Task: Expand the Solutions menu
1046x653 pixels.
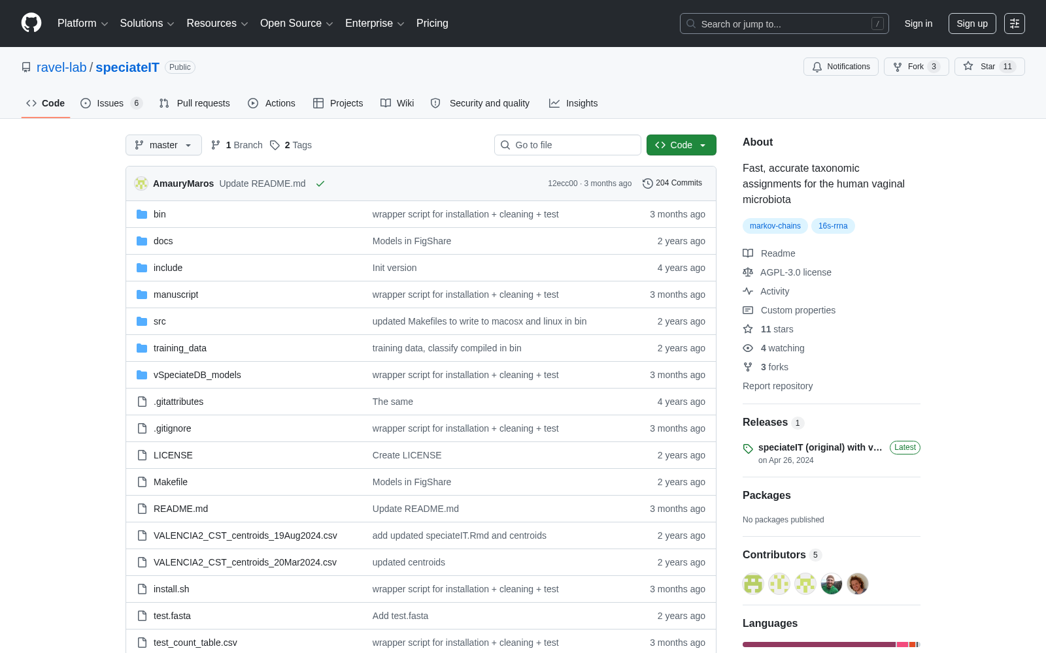Action: (147, 24)
